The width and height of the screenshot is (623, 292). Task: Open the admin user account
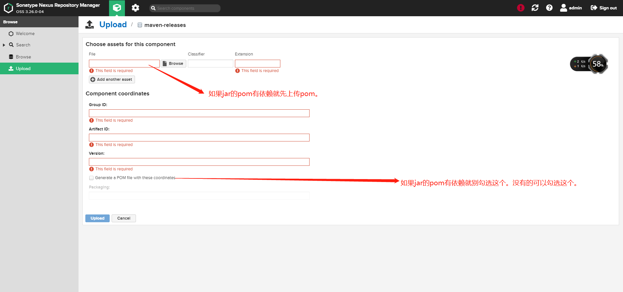(x=571, y=8)
